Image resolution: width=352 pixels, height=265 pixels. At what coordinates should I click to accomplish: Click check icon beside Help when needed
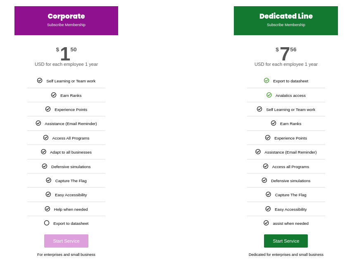click(x=48, y=209)
